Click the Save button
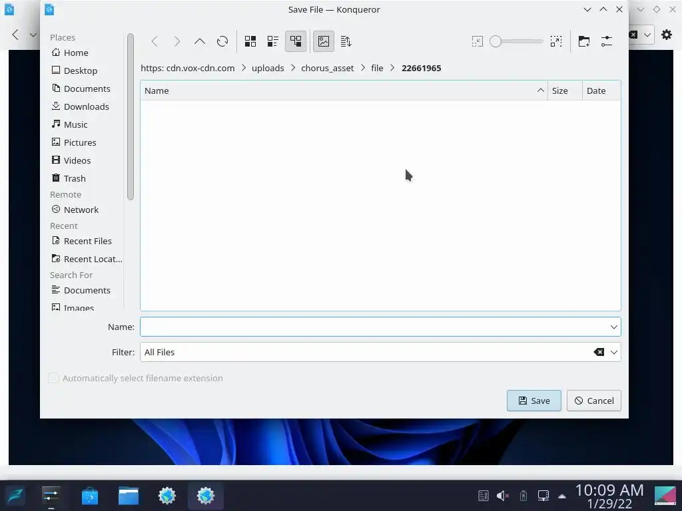The image size is (682, 511). pyautogui.click(x=533, y=401)
